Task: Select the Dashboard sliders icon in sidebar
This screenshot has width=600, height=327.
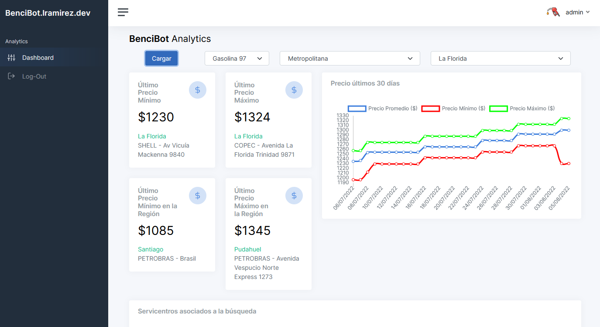Action: point(11,57)
